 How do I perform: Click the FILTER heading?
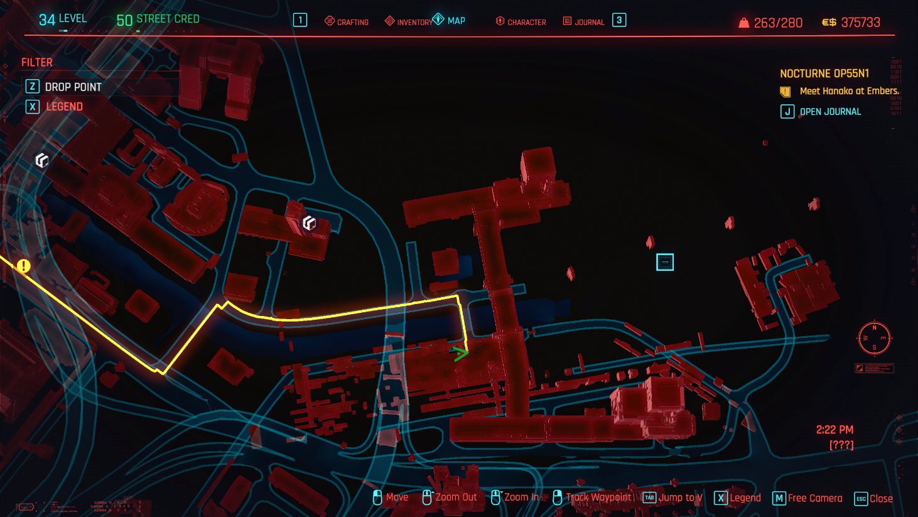point(37,62)
